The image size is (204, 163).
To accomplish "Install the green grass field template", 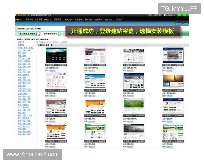I will (x=140, y=116).
